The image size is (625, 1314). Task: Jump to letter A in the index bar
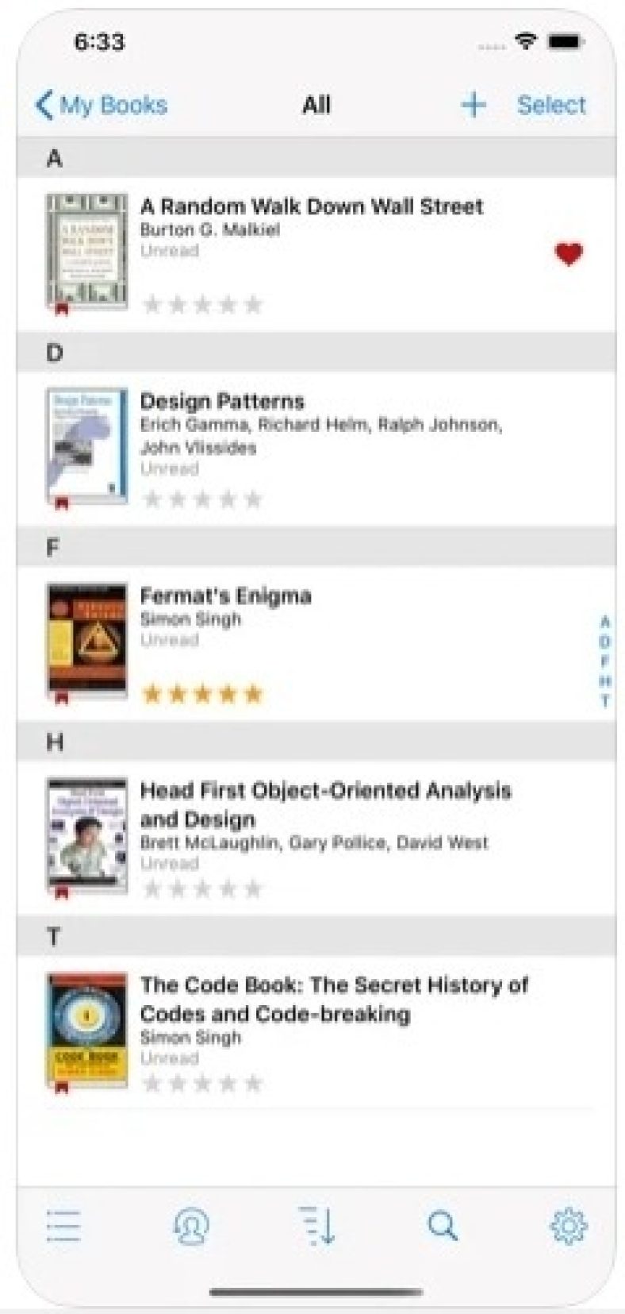[x=605, y=622]
